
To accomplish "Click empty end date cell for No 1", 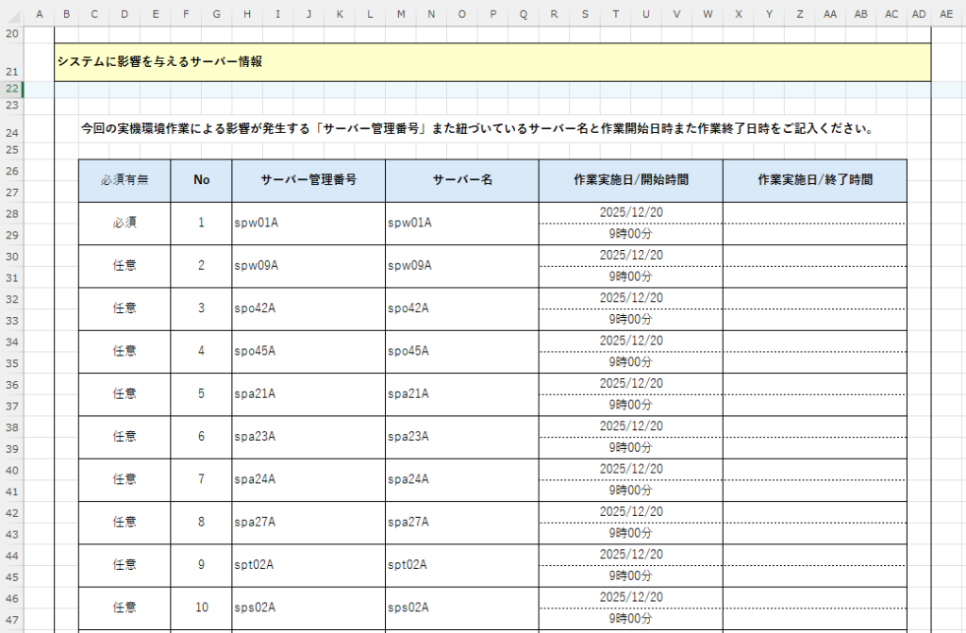I will click(x=814, y=212).
